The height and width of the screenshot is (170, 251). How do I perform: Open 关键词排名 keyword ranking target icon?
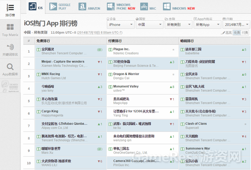click(x=11, y=47)
